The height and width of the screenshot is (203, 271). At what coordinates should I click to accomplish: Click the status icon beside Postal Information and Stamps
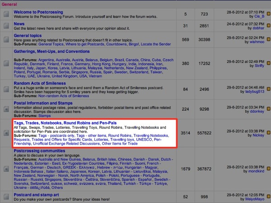[x=6, y=109]
